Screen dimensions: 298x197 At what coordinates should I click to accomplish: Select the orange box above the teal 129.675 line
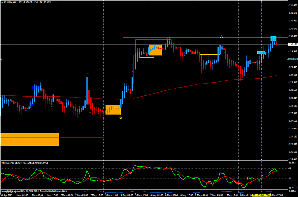click(x=155, y=50)
